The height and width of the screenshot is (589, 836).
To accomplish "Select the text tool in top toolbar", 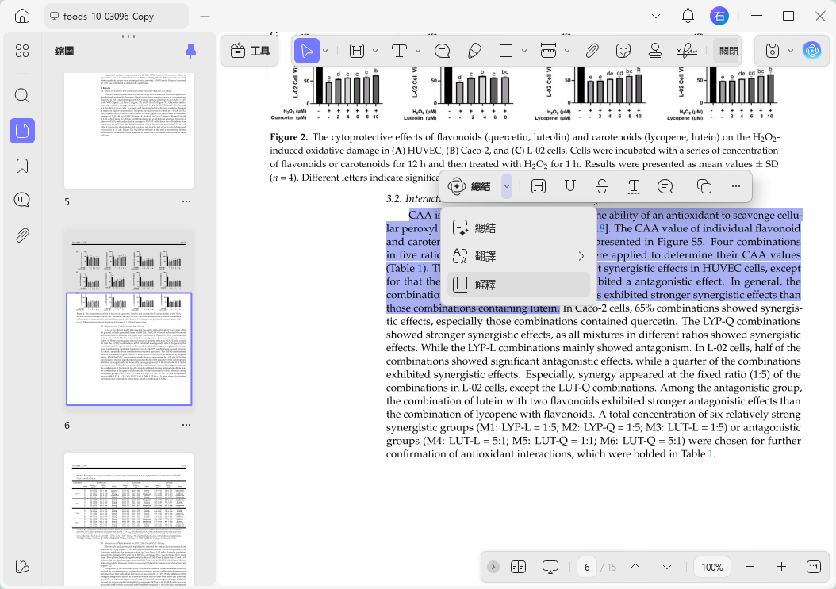I will [399, 51].
